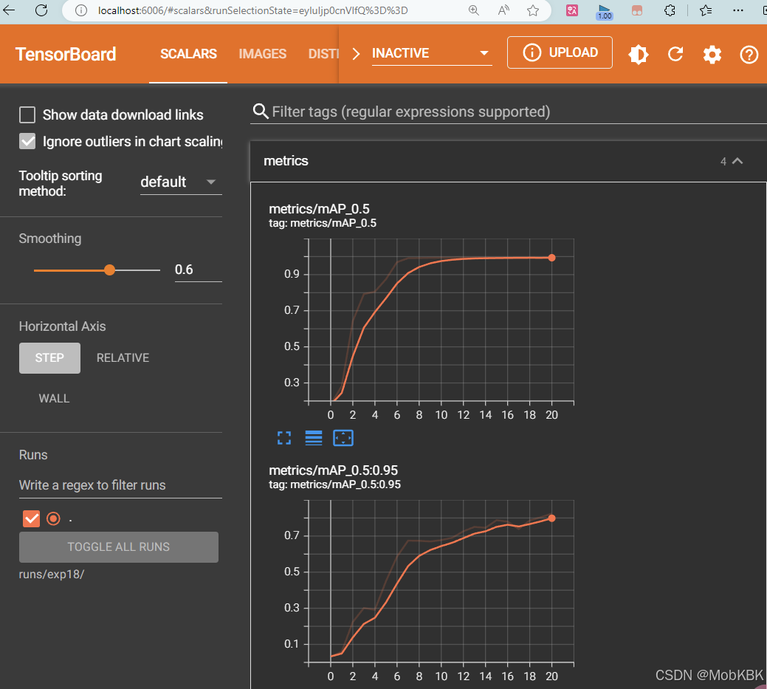Click the zoom magnifier icon in address bar
Viewport: 767px width, 689px height.
tap(473, 10)
